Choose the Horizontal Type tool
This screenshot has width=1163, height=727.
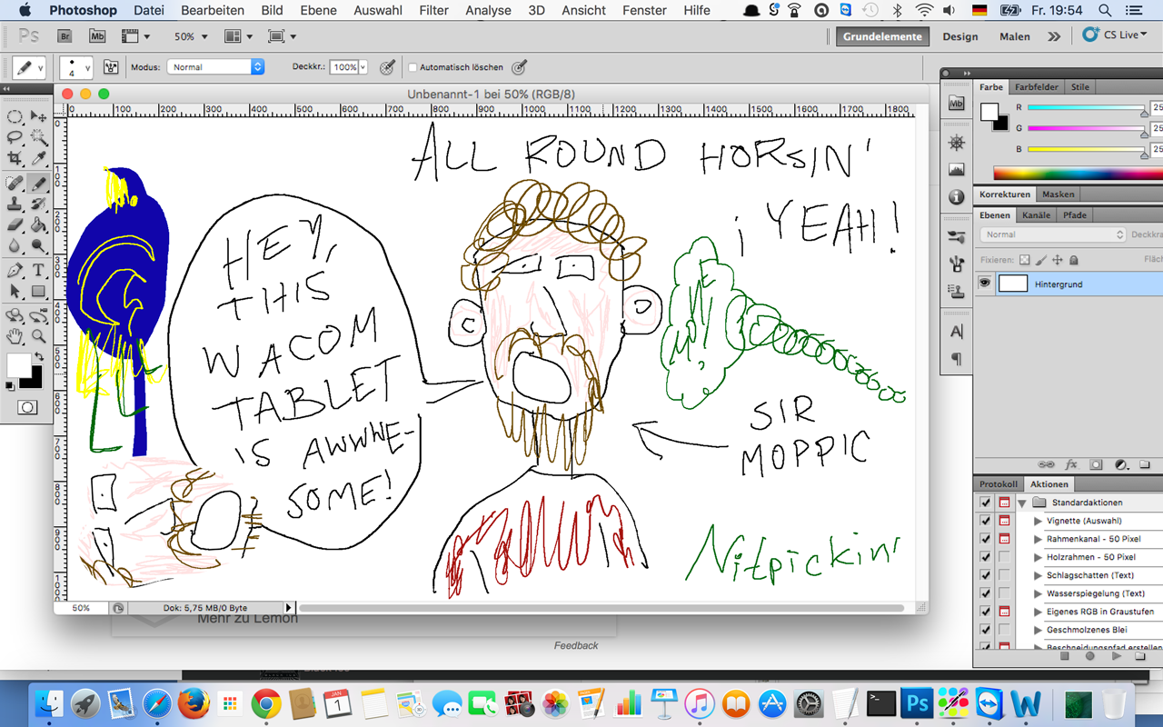pyautogui.click(x=38, y=270)
